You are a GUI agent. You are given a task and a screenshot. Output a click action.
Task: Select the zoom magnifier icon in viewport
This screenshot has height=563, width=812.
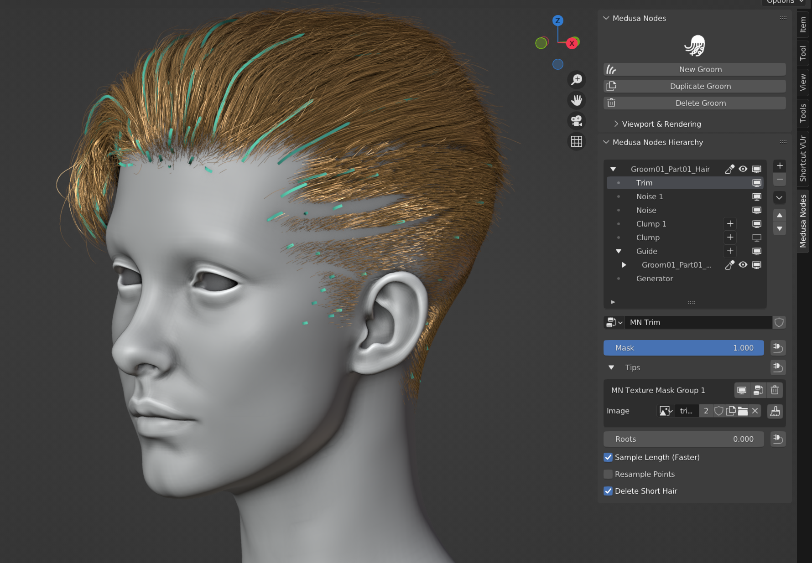(x=576, y=79)
